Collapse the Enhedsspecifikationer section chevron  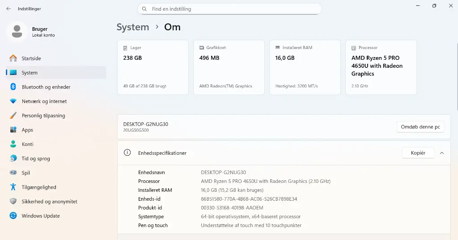(x=442, y=153)
